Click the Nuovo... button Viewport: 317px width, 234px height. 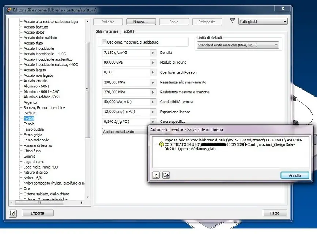141,22
